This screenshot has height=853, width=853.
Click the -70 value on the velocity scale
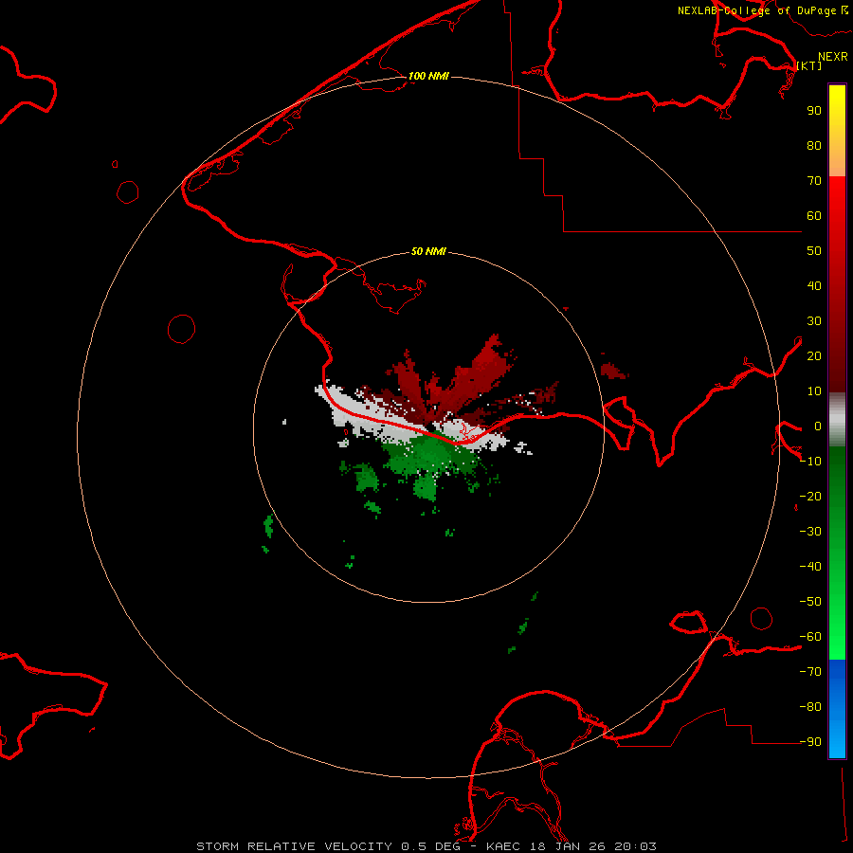(810, 672)
